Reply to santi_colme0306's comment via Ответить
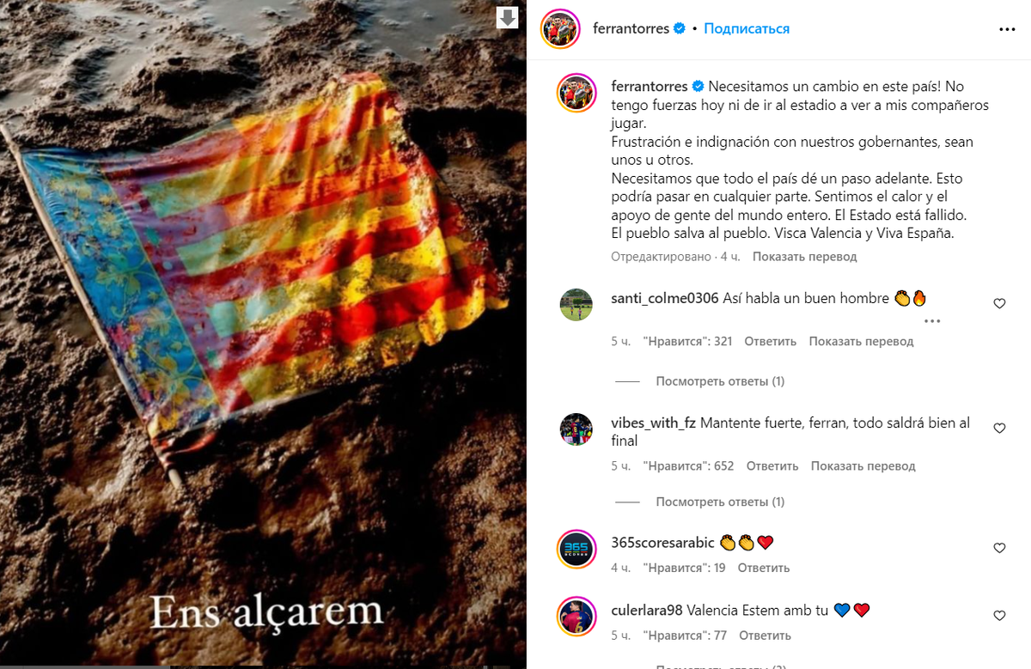 pyautogui.click(x=771, y=341)
